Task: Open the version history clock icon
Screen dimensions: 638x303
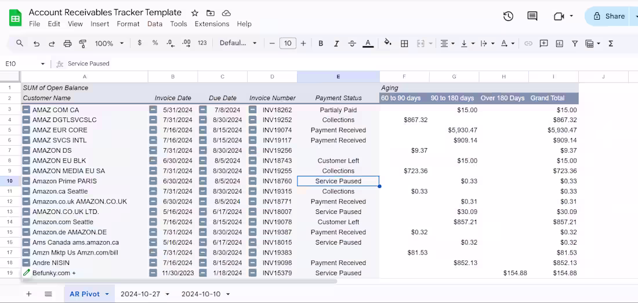Action: 508,16
